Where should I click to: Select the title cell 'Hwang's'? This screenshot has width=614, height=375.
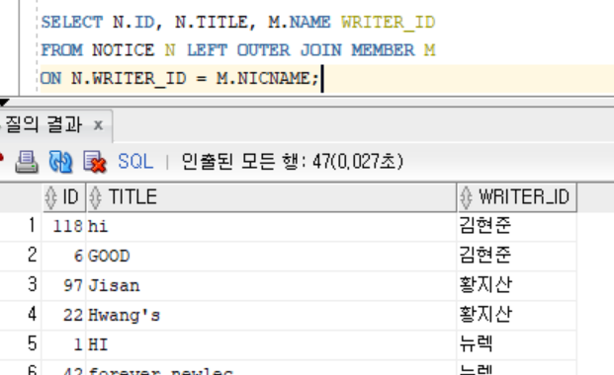click(x=271, y=315)
